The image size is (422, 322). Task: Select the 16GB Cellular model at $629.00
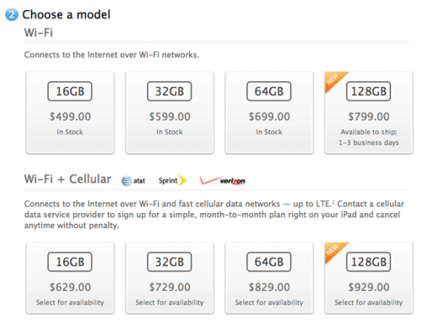(70, 278)
